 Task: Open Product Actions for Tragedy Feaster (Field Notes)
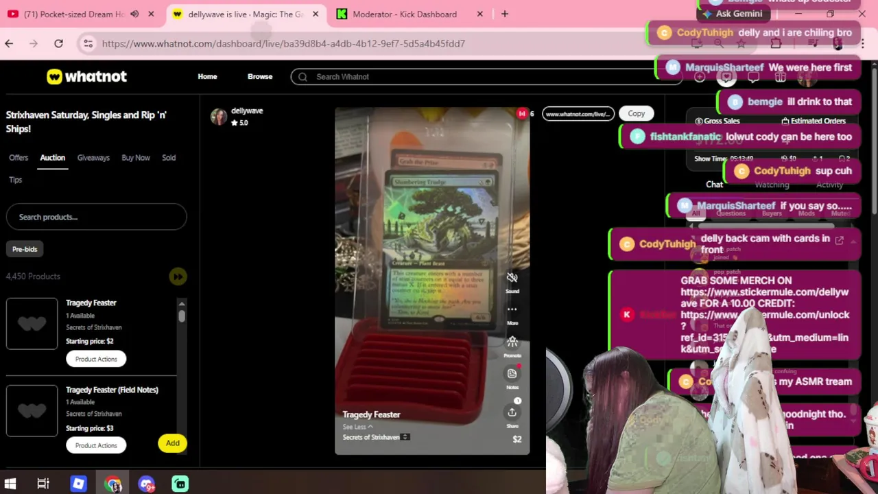96,445
